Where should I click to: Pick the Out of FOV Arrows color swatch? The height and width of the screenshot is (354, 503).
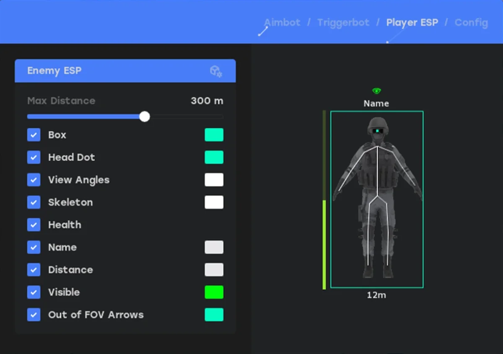click(214, 315)
